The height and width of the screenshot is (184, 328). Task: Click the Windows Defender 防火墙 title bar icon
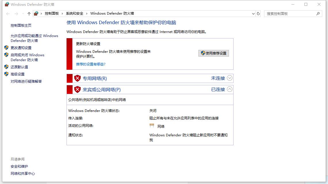(7, 4)
